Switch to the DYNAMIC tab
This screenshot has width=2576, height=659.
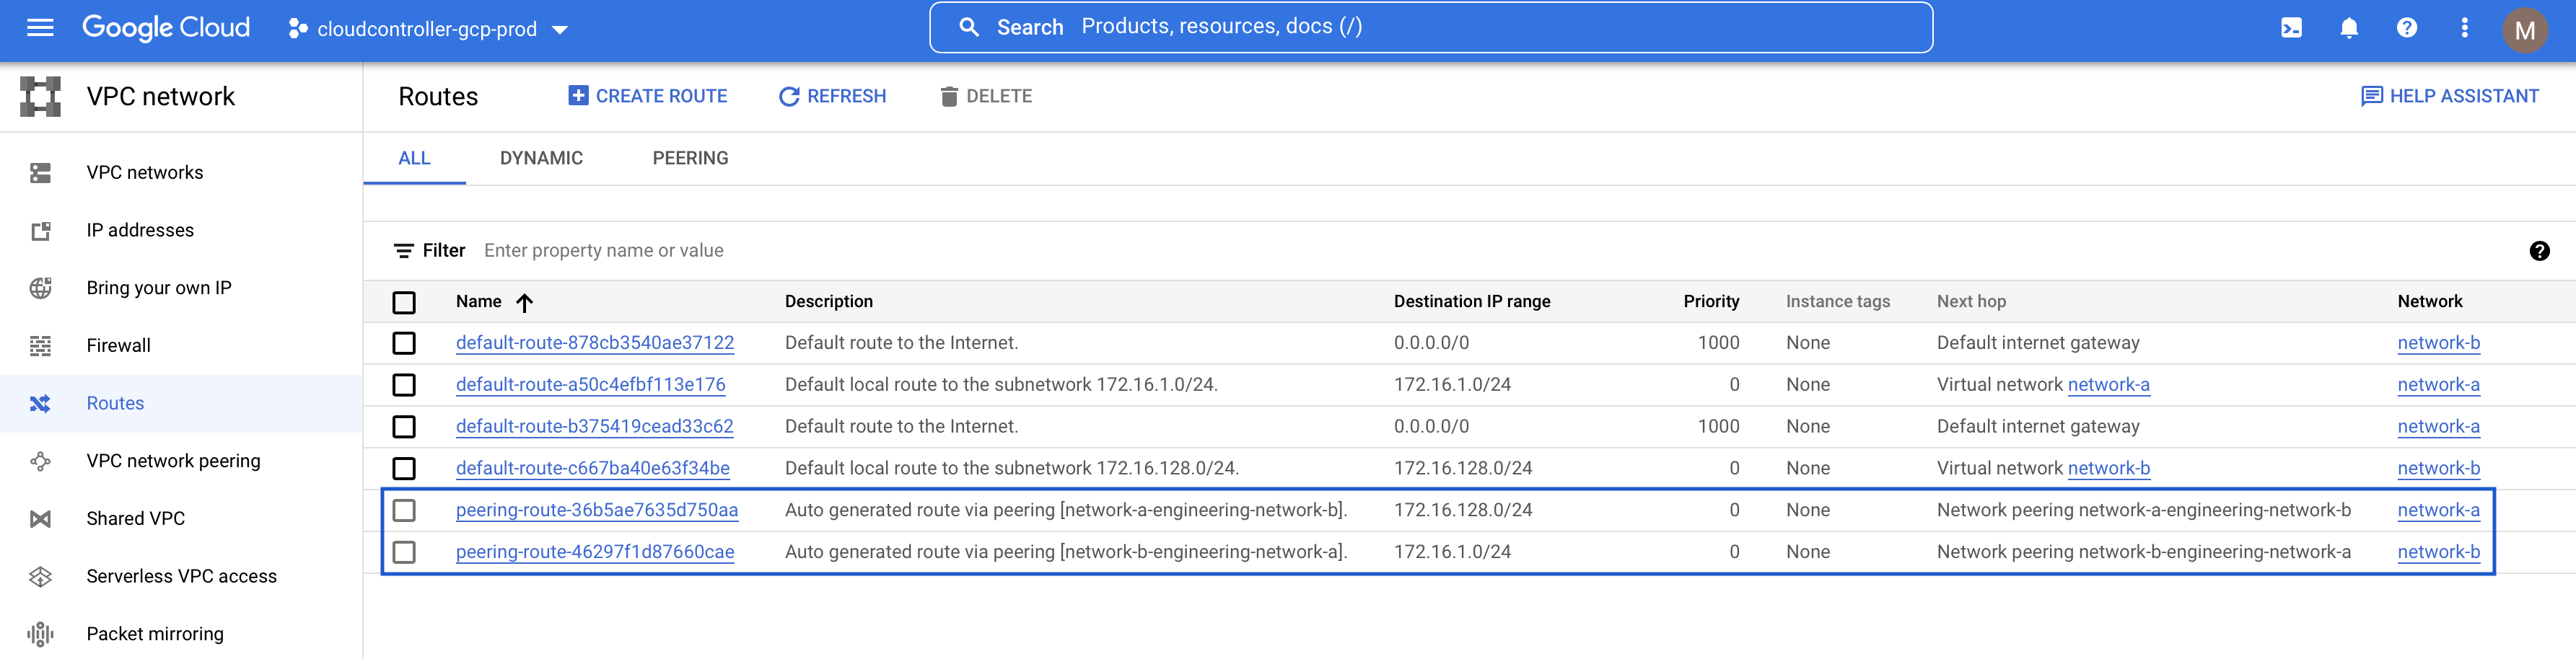541,158
